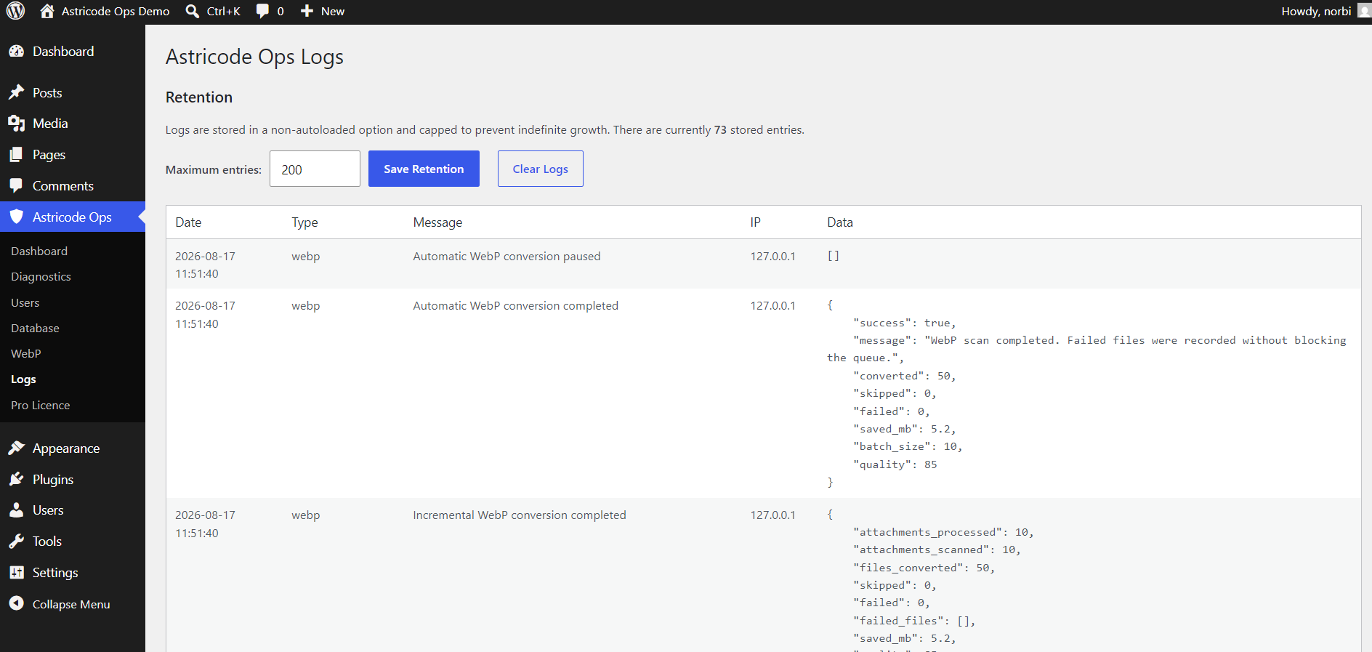The width and height of the screenshot is (1372, 652).
Task: Open the Astricode Ops menu item
Action: 73,217
